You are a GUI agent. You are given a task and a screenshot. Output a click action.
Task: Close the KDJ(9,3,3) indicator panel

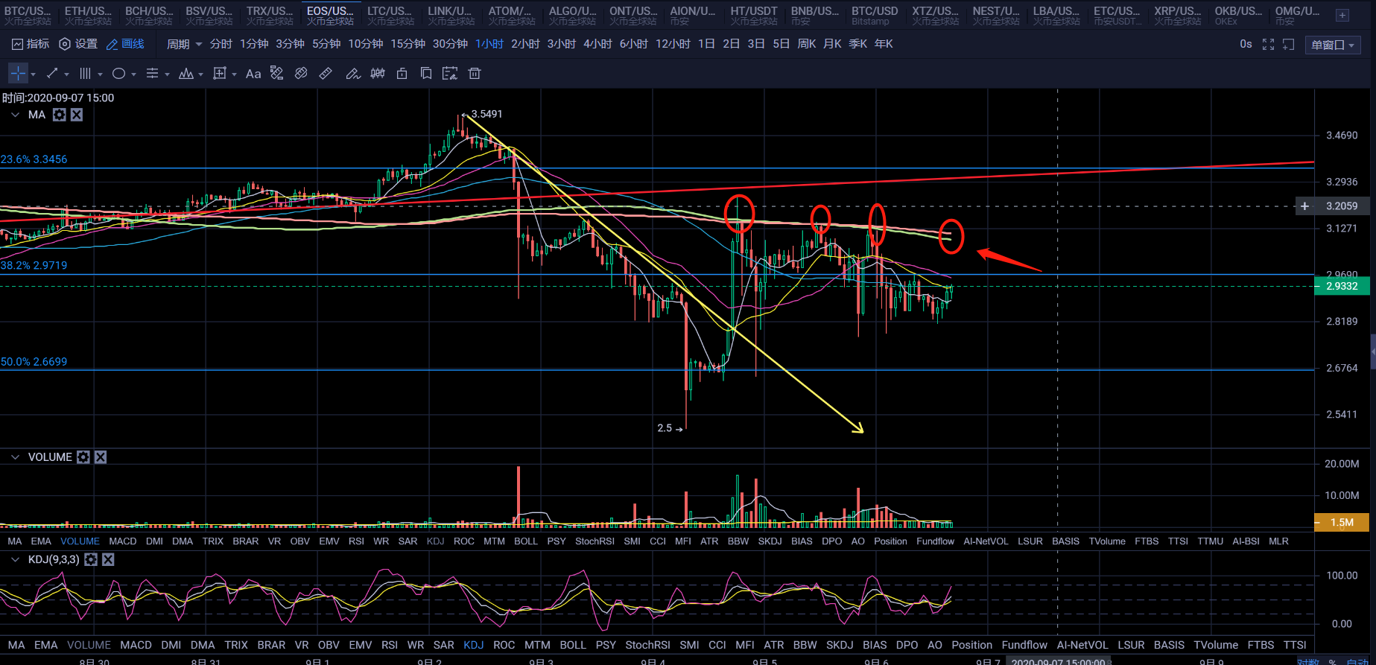[108, 559]
